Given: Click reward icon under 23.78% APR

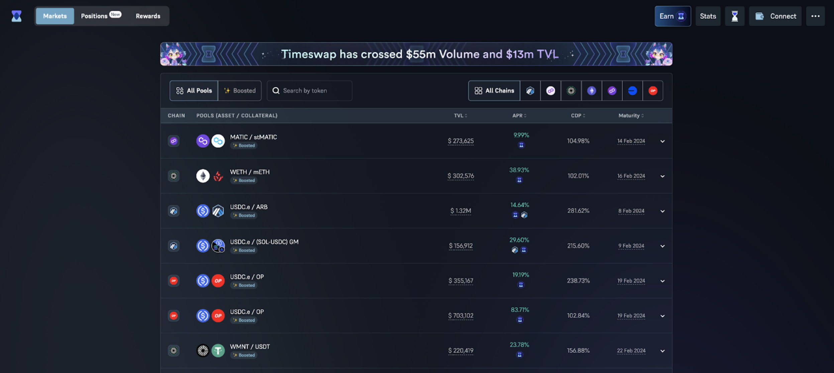Looking at the screenshot, I should [519, 355].
